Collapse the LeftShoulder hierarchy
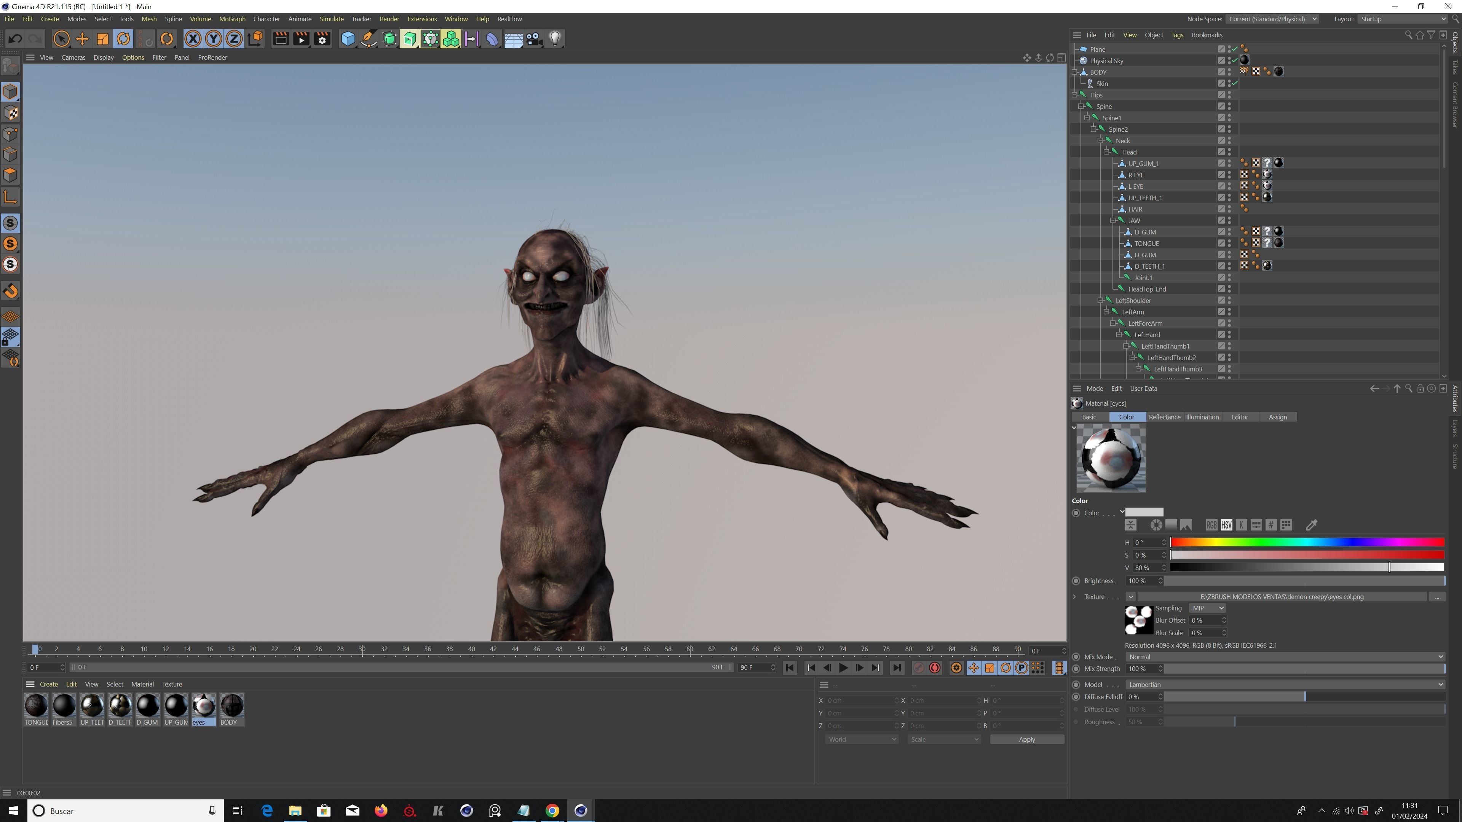The height and width of the screenshot is (822, 1462). [x=1100, y=300]
